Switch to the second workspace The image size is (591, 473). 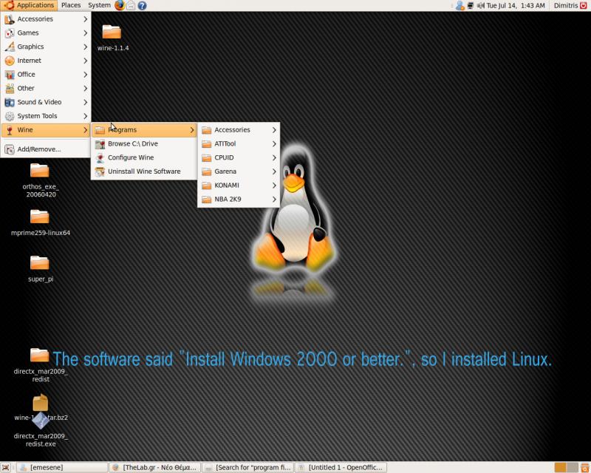click(x=572, y=468)
